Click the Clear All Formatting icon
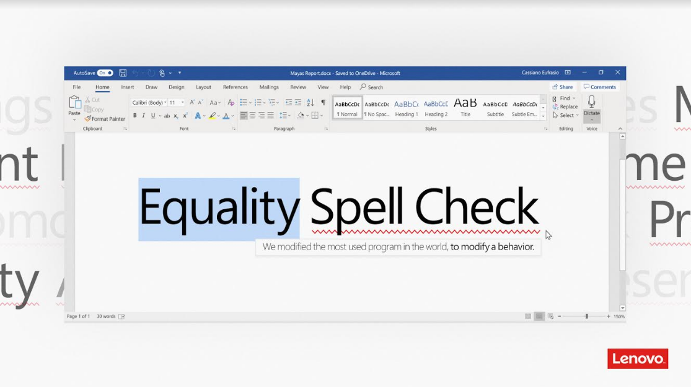The width and height of the screenshot is (691, 387). click(231, 103)
